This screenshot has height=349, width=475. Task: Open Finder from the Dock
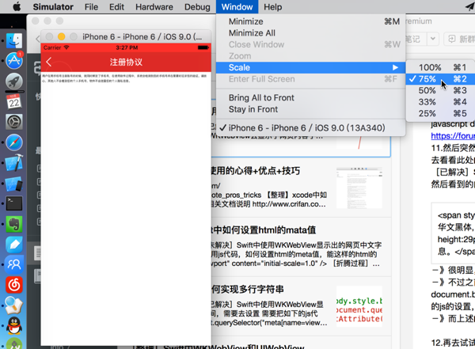[14, 40]
